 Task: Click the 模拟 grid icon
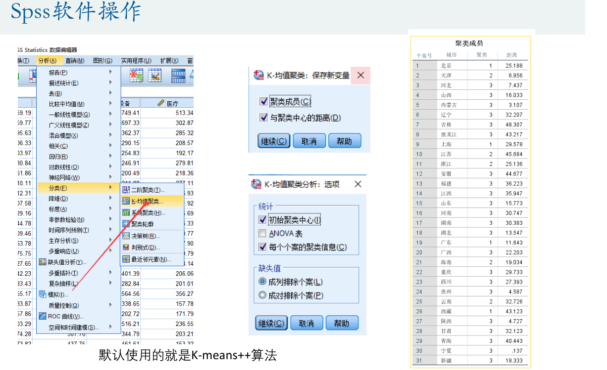coord(43,294)
